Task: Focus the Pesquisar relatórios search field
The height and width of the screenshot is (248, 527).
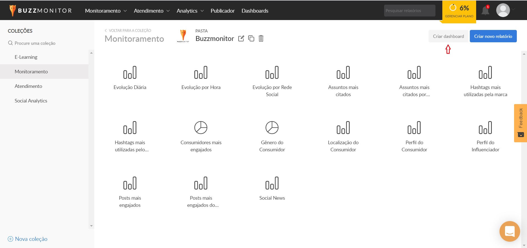Action: (409, 11)
